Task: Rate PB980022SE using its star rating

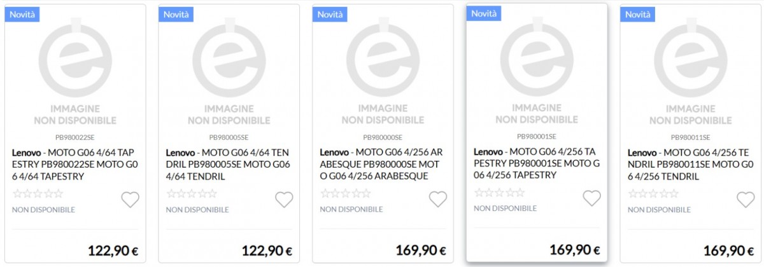Action: click(38, 193)
